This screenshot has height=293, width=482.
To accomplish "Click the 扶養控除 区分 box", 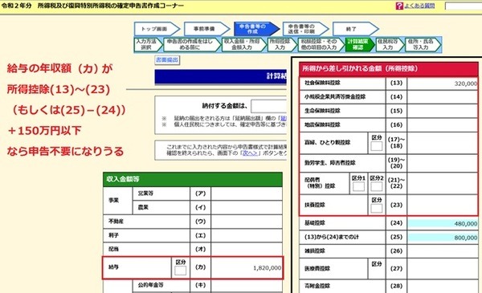I will pos(377,208).
